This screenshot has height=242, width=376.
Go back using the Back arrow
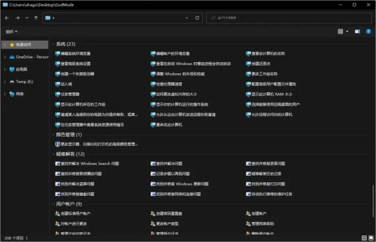tap(7, 18)
